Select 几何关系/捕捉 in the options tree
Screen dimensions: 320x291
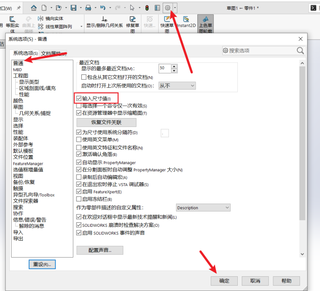[x=35, y=113]
